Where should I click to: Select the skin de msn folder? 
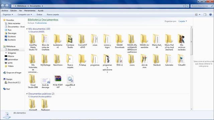[x=144, y=61]
